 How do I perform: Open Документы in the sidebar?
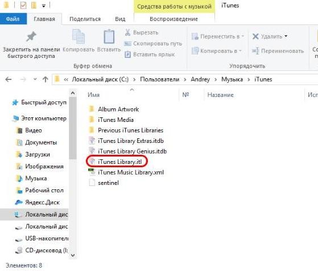pos(41,142)
